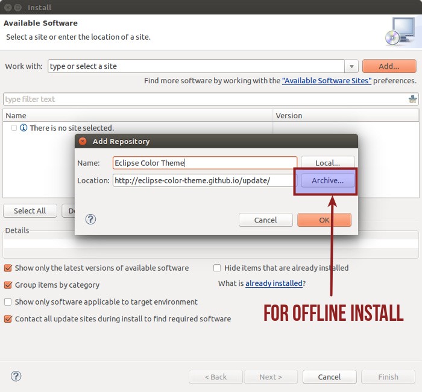The image size is (422, 392).
Task: Enable Show only software applicable to target environment
Action: tap(8, 302)
